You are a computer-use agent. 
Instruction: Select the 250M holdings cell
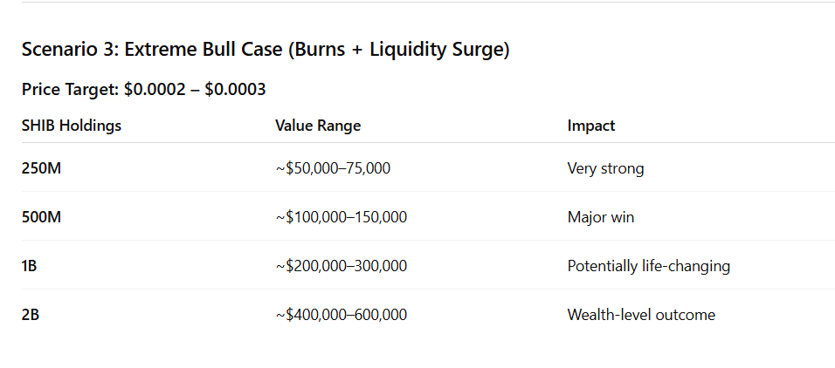click(x=42, y=168)
